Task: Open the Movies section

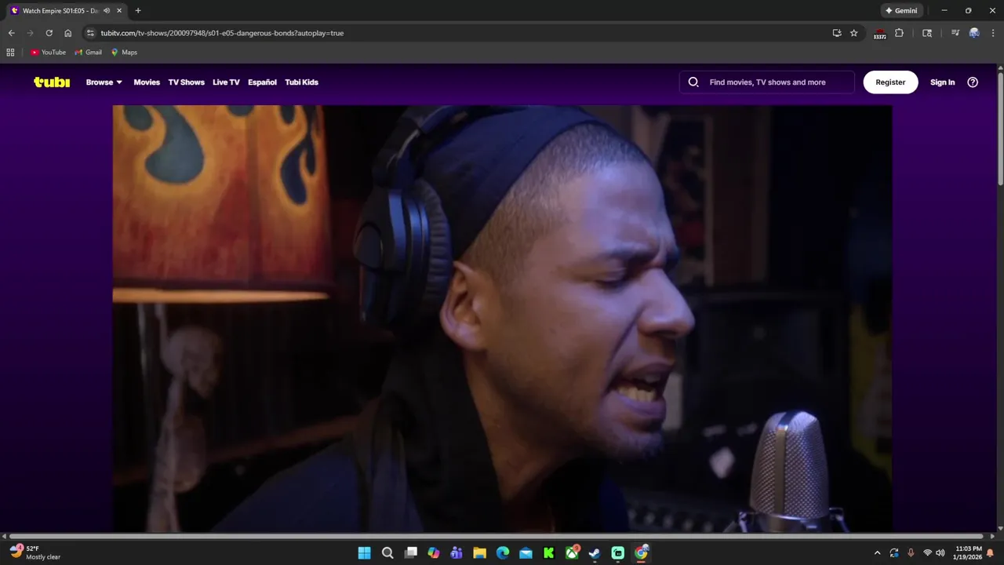Action: (147, 82)
